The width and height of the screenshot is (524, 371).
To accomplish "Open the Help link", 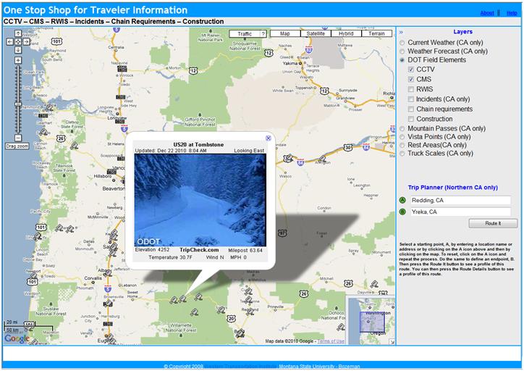I will tap(512, 13).
